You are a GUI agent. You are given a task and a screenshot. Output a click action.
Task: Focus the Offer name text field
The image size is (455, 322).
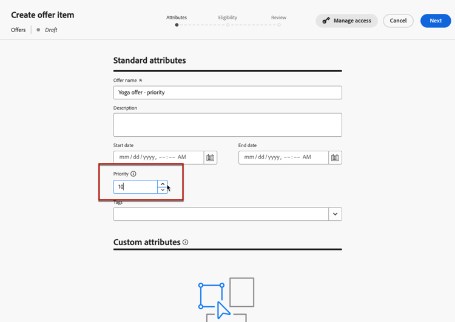227,93
